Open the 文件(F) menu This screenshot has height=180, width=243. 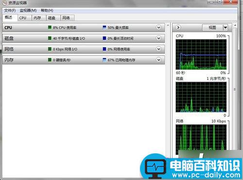click(x=10, y=11)
